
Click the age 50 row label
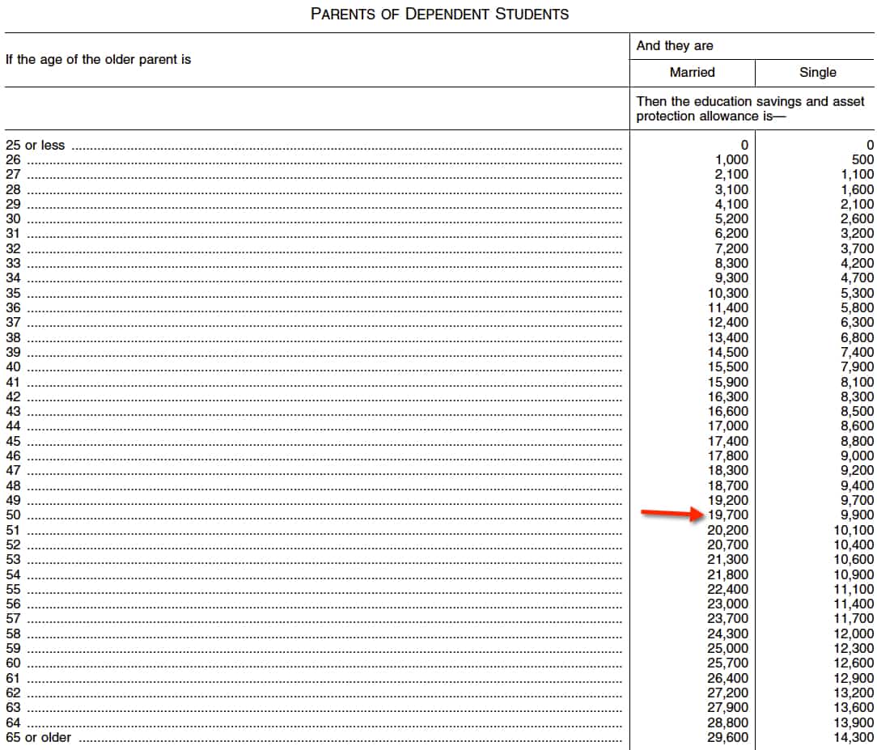pyautogui.click(x=13, y=515)
